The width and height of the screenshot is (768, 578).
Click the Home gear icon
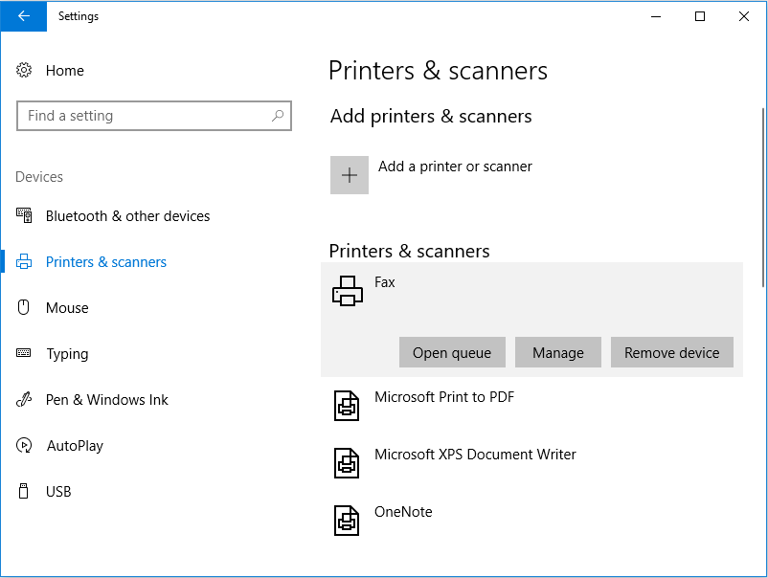pyautogui.click(x=23, y=70)
